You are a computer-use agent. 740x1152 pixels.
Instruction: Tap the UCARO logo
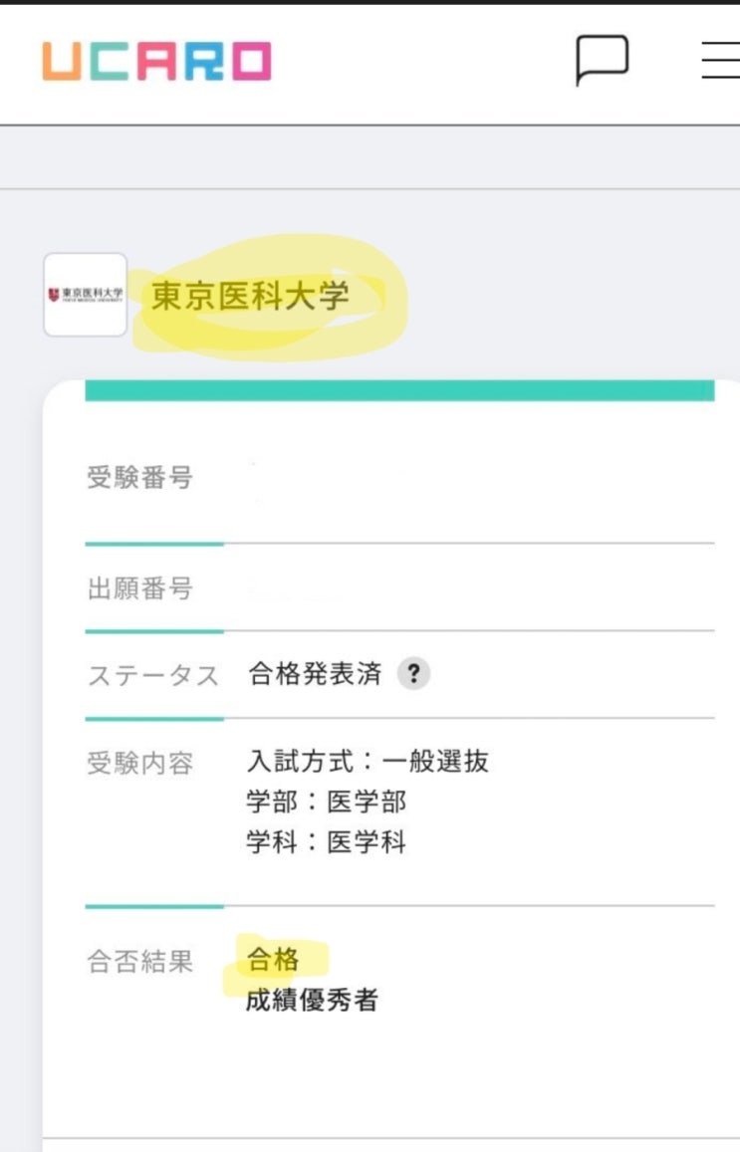click(x=156, y=61)
